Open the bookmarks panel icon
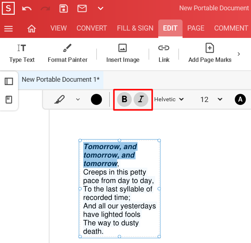 (9, 100)
